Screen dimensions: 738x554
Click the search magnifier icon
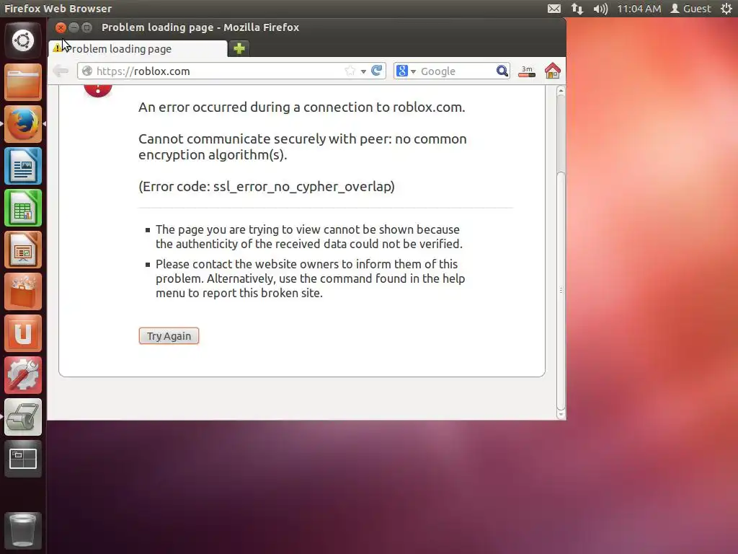coord(502,71)
